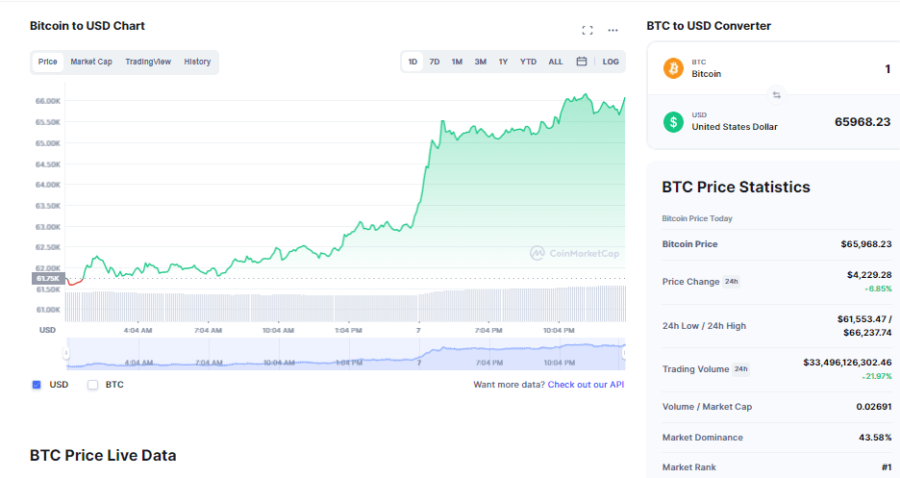Click the USD amount field showing 65968.23

coord(862,121)
